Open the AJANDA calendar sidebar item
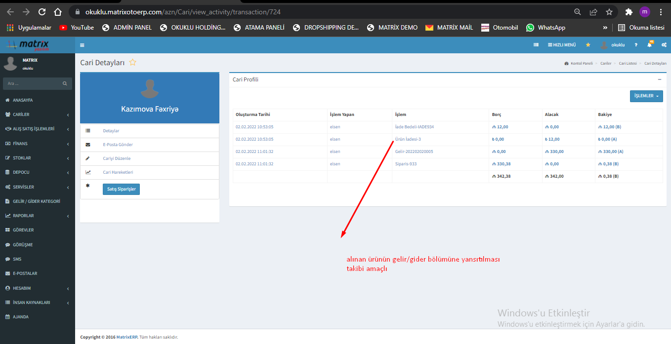The height and width of the screenshot is (344, 671). 20,317
